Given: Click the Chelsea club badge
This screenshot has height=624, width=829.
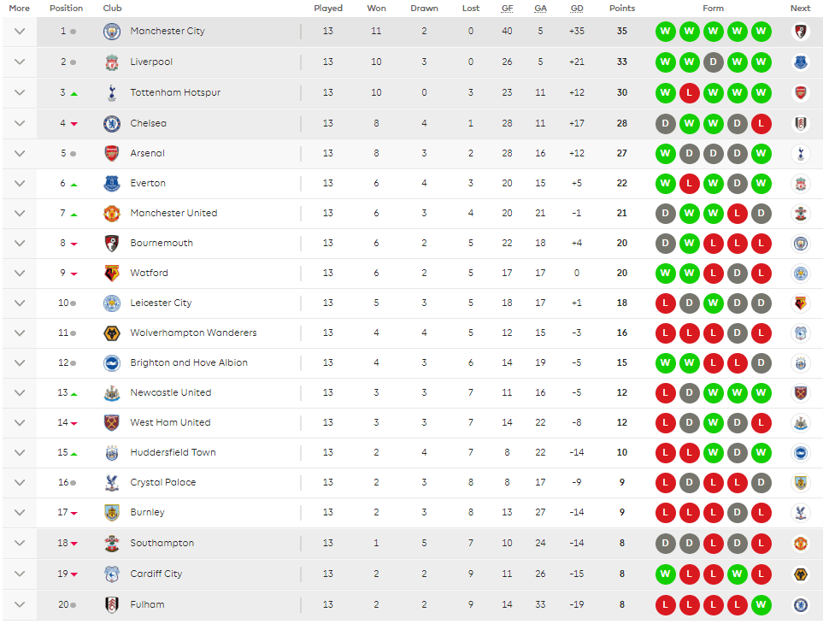Looking at the screenshot, I should (112, 123).
